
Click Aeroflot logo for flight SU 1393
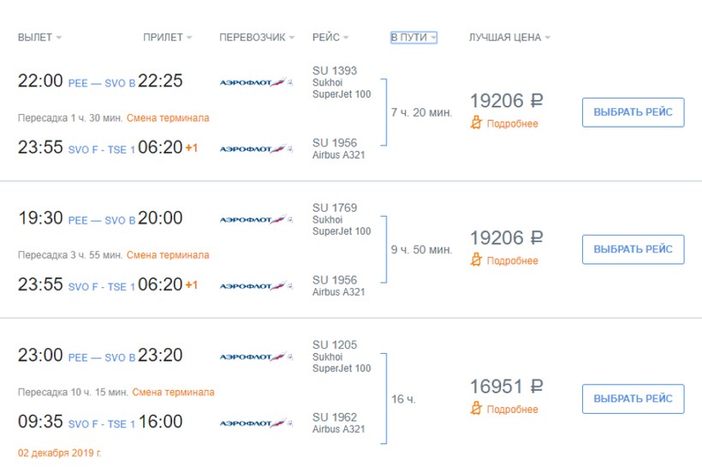coord(256,81)
